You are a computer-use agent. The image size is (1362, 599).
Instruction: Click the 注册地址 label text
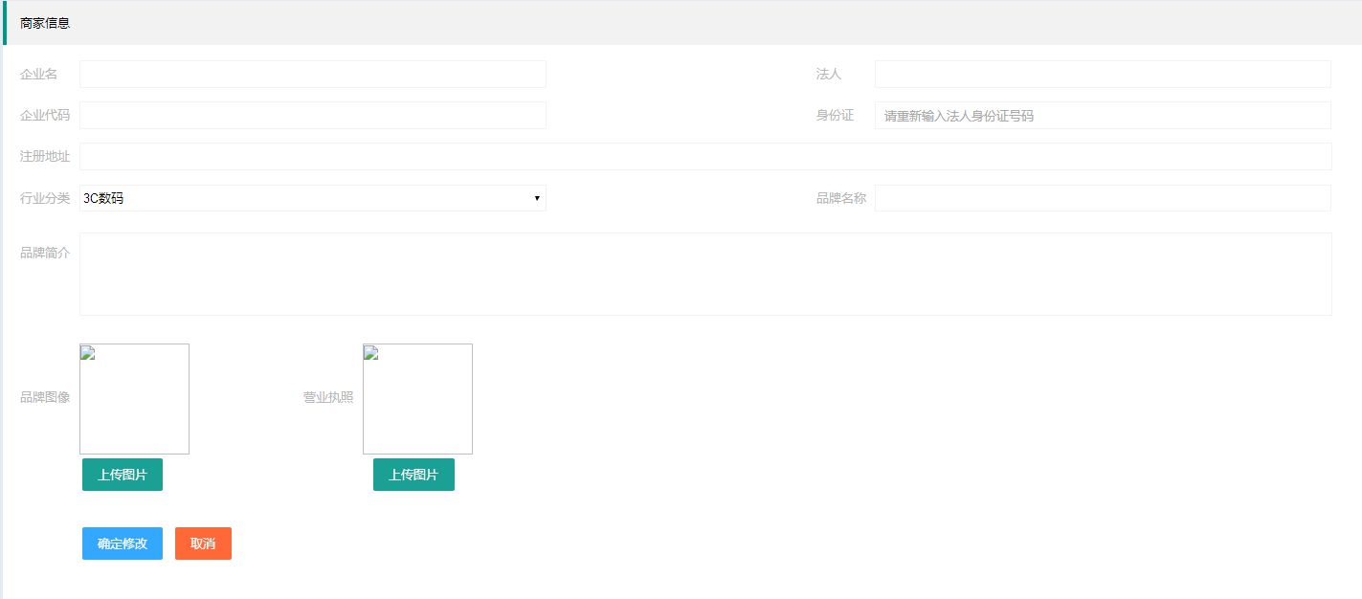pos(45,156)
